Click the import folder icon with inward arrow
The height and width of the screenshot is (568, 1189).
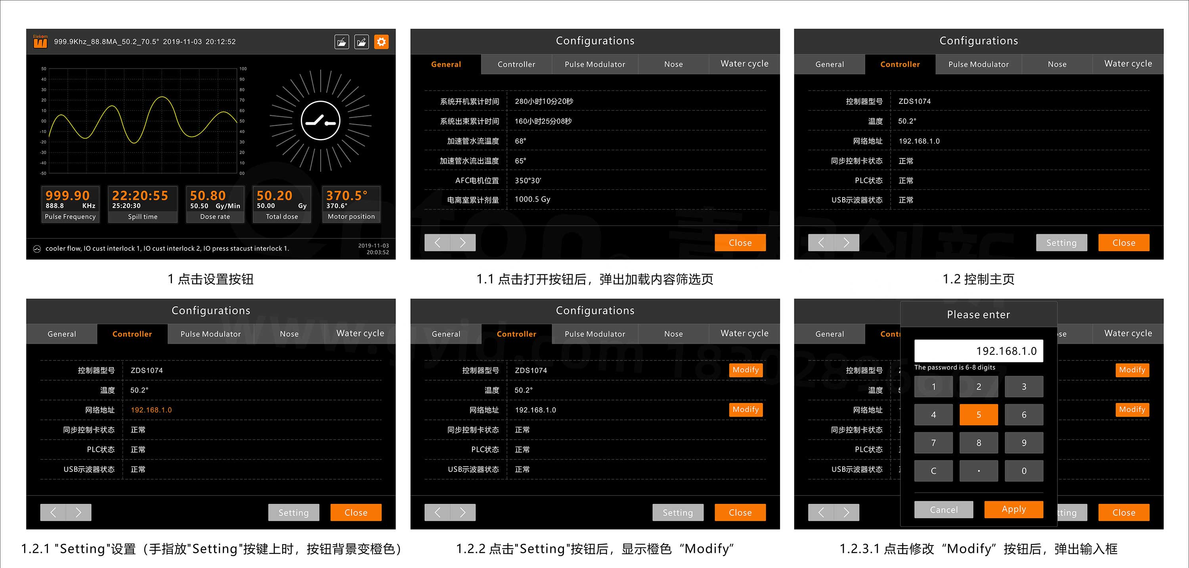(x=342, y=42)
